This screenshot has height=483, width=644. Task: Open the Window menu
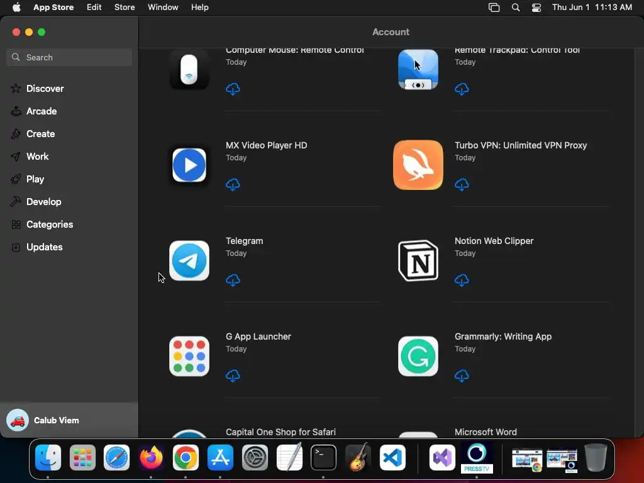coord(163,7)
